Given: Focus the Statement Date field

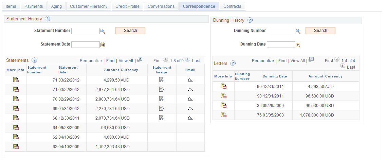Looking at the screenshot, I should pos(86,45).
